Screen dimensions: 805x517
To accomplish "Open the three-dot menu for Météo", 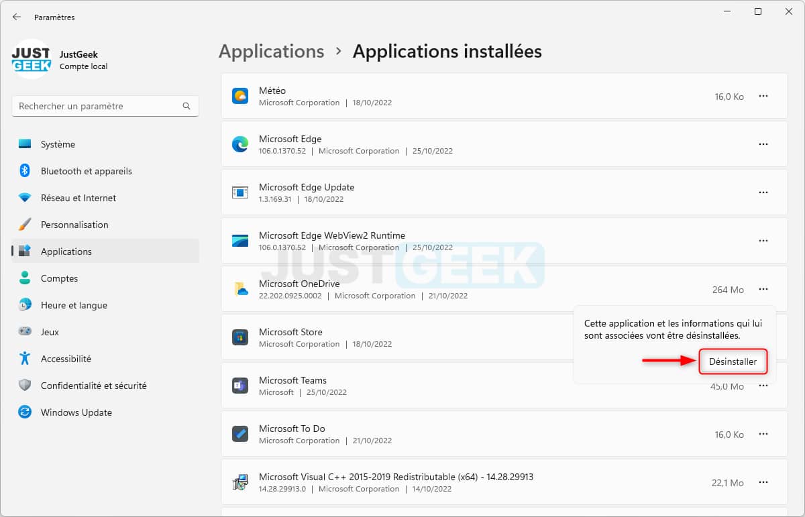I will [763, 97].
